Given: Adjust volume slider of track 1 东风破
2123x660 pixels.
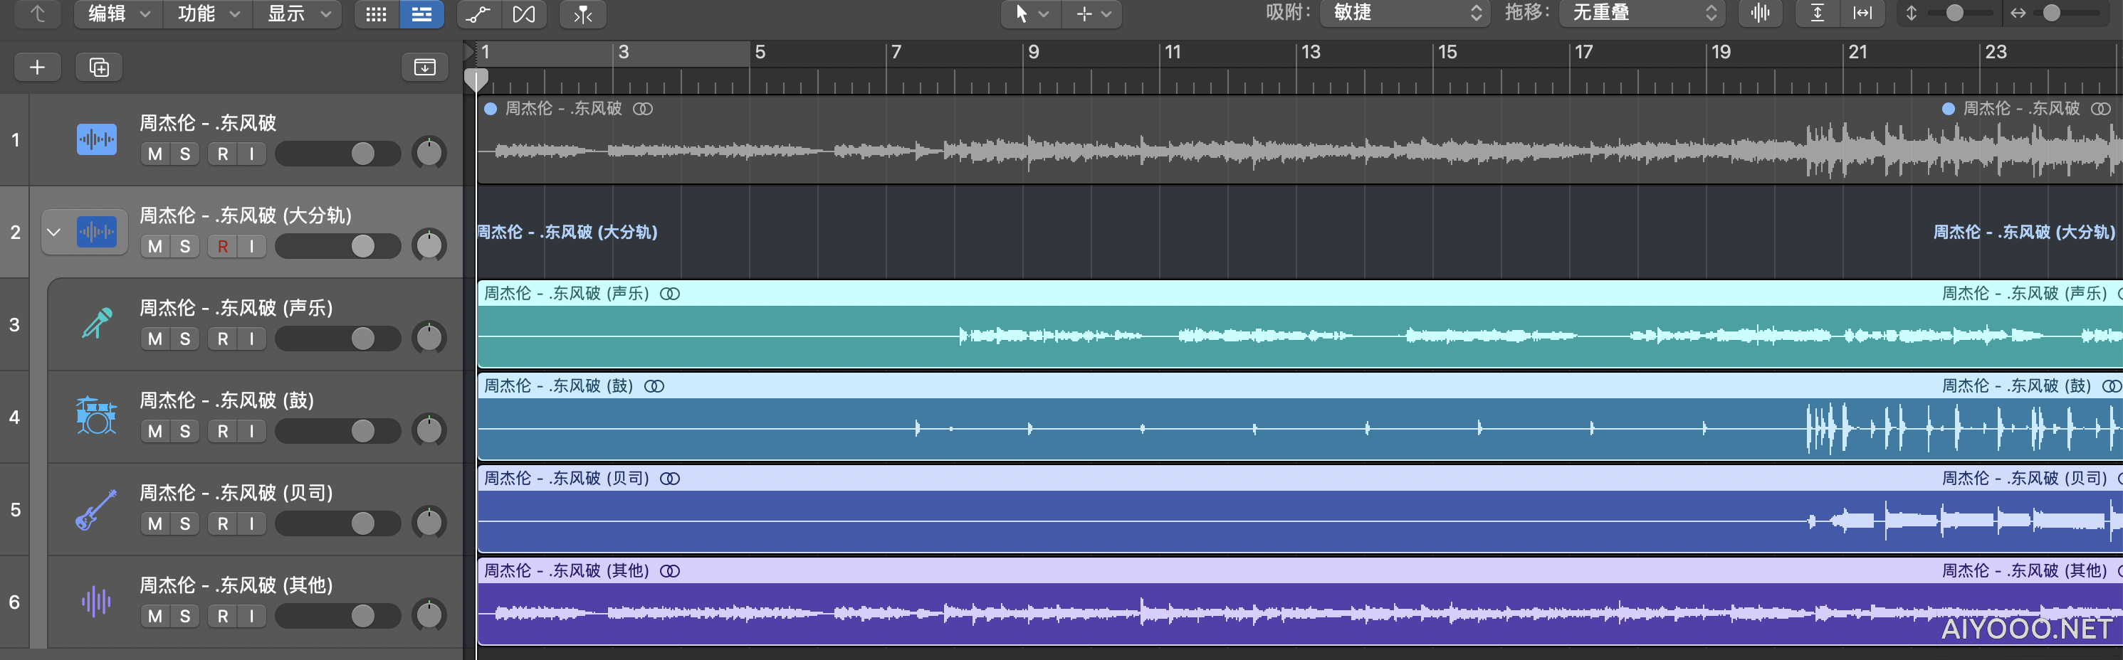Looking at the screenshot, I should [338, 154].
